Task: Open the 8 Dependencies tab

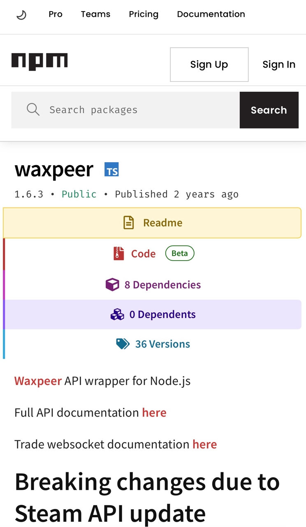Action: pos(152,284)
